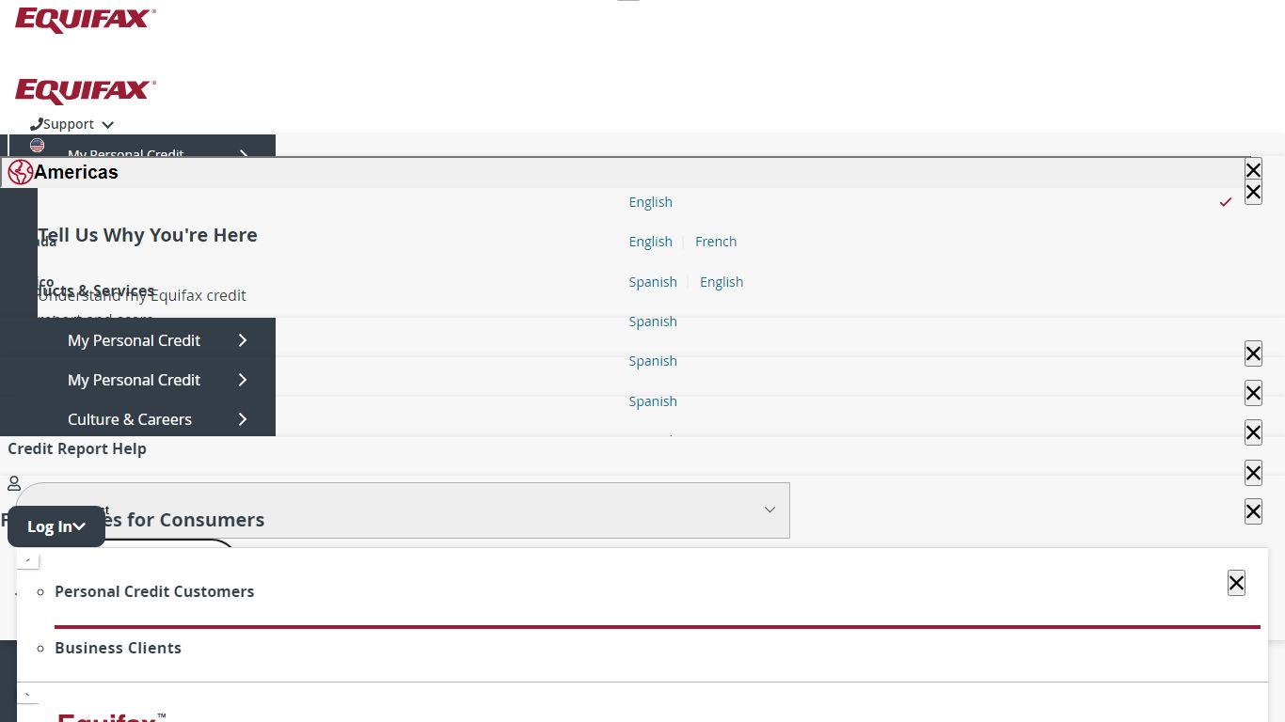1285x722 pixels.
Task: Close the panel listing Personal Credit Customers
Action: click(x=1236, y=583)
